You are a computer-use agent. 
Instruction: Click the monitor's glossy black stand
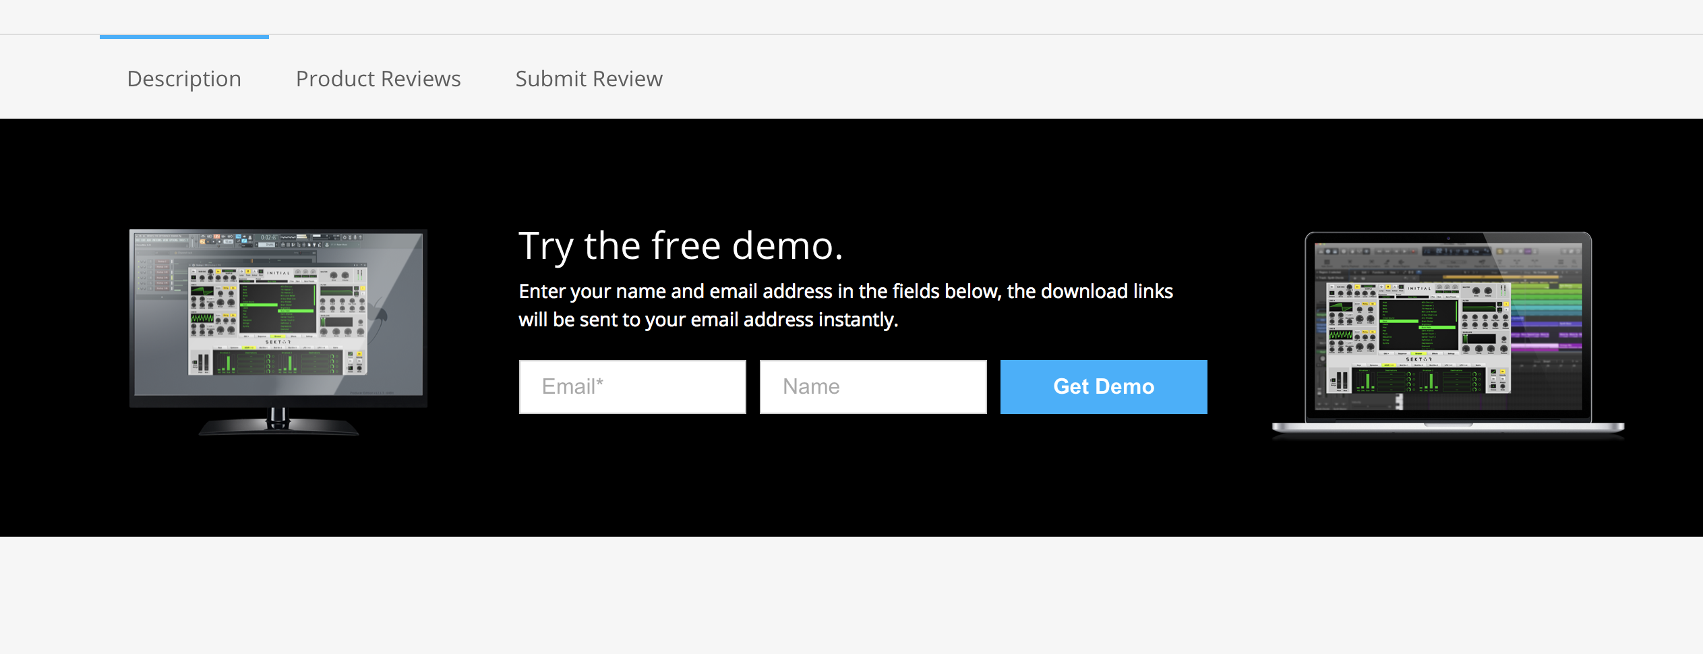click(278, 423)
